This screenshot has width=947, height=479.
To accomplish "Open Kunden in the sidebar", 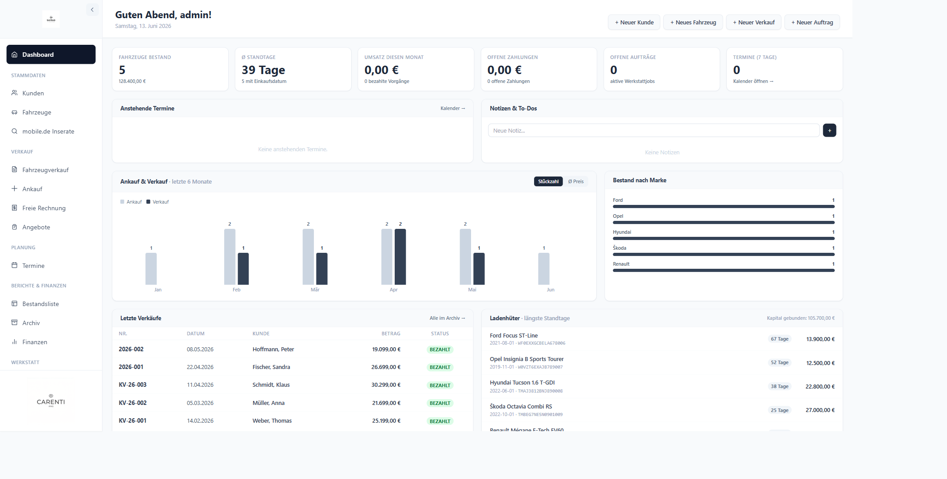I will 51,93.
